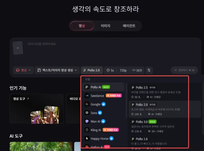Click the scrollbar in the model provider list

(x=126, y=100)
